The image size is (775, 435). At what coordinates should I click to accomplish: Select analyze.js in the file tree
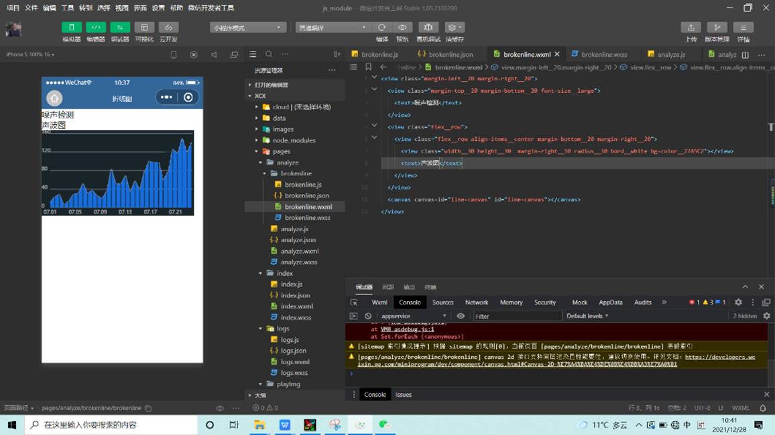(x=295, y=229)
